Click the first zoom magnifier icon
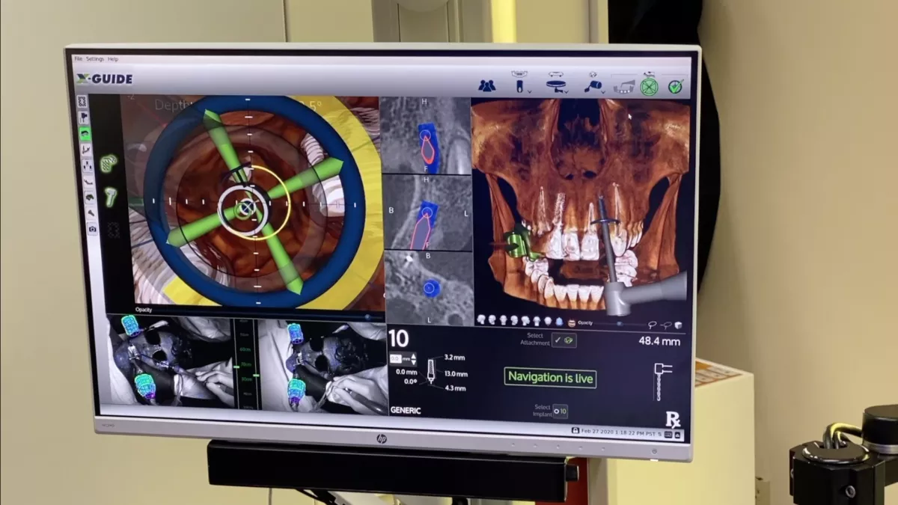Viewport: 898px width, 505px height. tap(653, 324)
